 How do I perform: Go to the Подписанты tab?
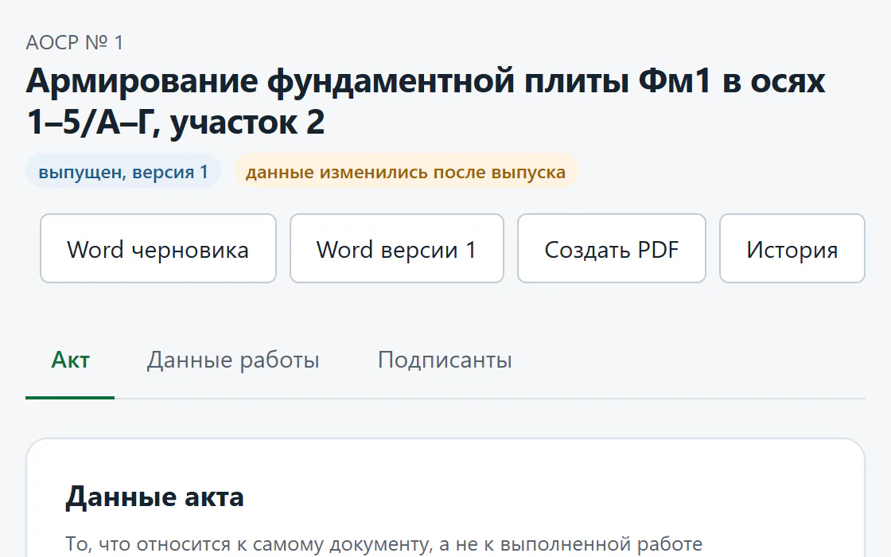tap(445, 360)
